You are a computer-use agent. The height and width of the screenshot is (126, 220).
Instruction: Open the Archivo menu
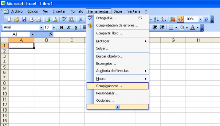coord(17,11)
